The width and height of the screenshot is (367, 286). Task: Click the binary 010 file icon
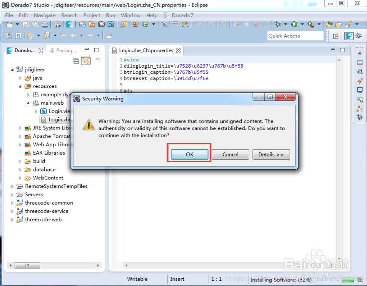(58, 24)
